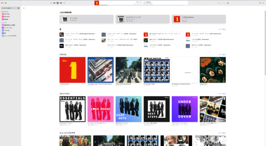The height and width of the screenshot is (146, 266).
Task: Open the はじめての ビートルズ playlist top result
Action: point(142,19)
